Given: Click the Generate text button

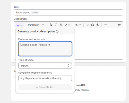Looking at the screenshot, I should (x=45, y=87).
